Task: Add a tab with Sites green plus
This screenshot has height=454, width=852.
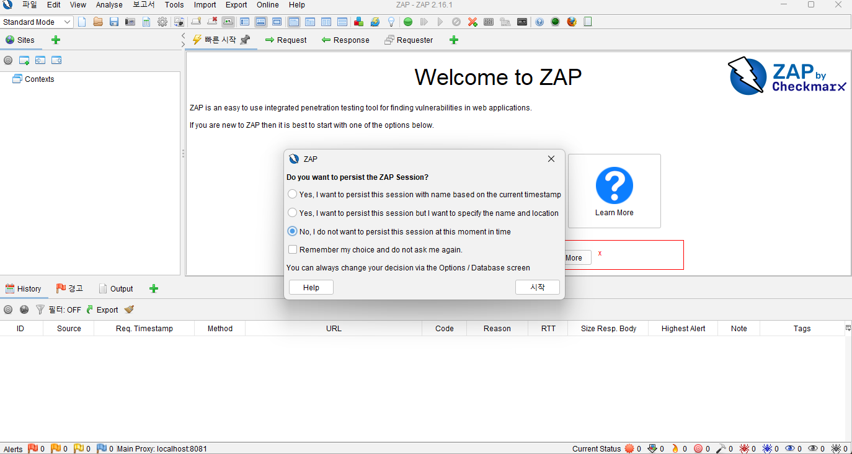Action: click(x=56, y=40)
